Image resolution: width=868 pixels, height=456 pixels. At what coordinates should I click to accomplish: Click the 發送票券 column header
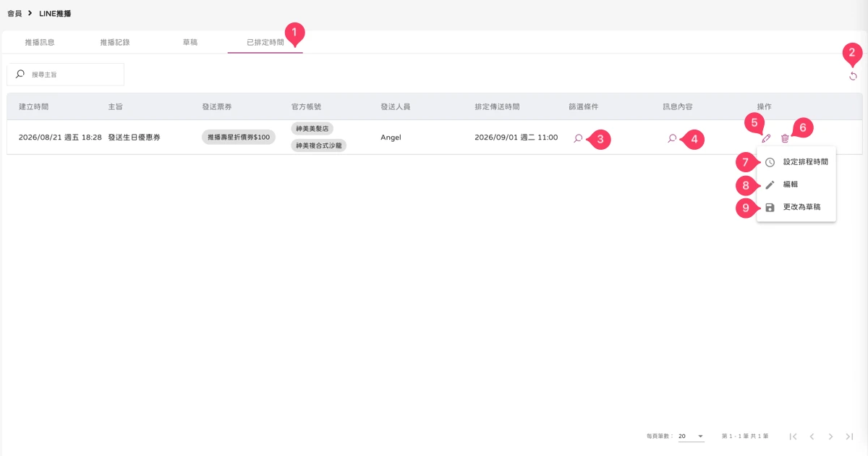(x=216, y=106)
